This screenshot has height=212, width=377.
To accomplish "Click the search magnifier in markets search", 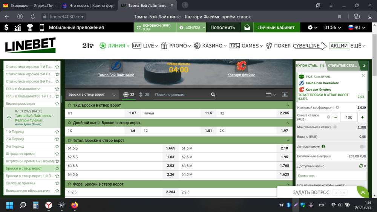I will click(213, 95).
